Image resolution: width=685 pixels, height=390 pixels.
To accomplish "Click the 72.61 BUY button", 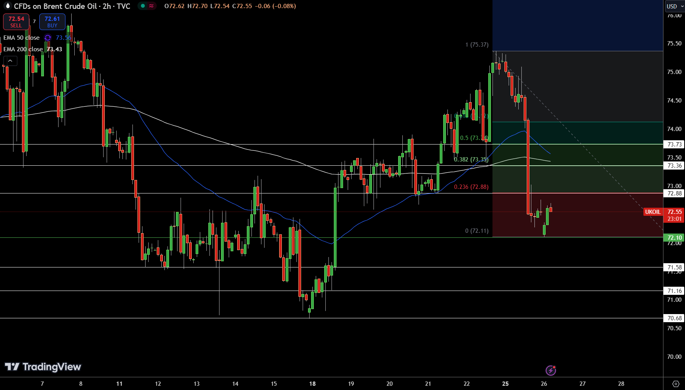I will 52,22.
